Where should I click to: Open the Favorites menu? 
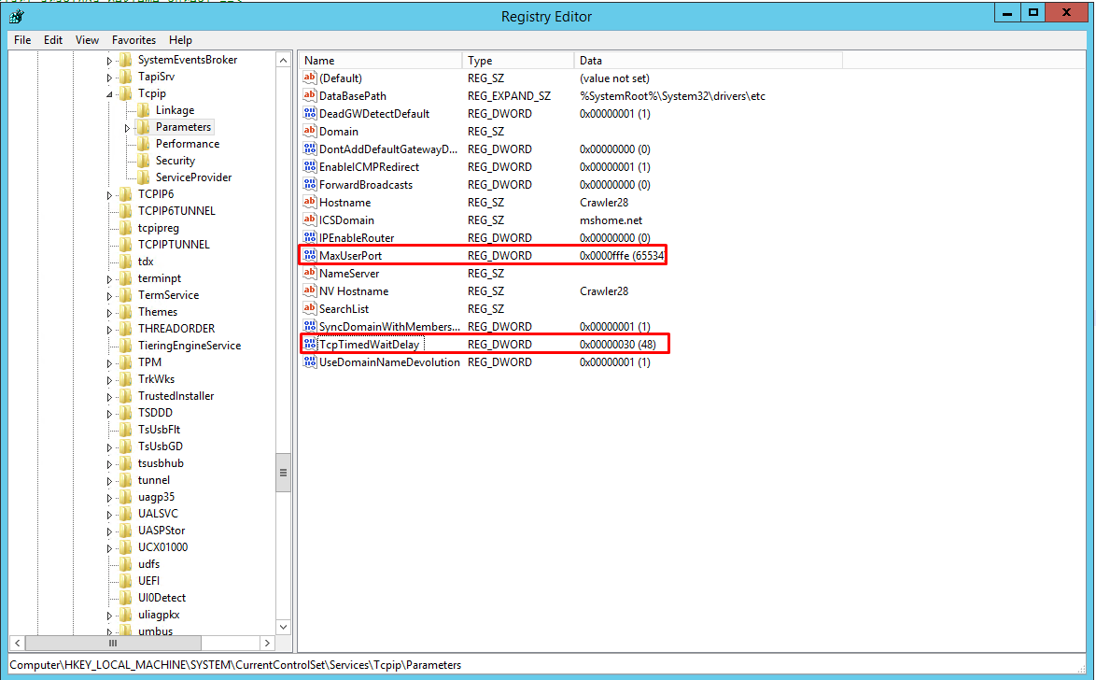click(133, 40)
